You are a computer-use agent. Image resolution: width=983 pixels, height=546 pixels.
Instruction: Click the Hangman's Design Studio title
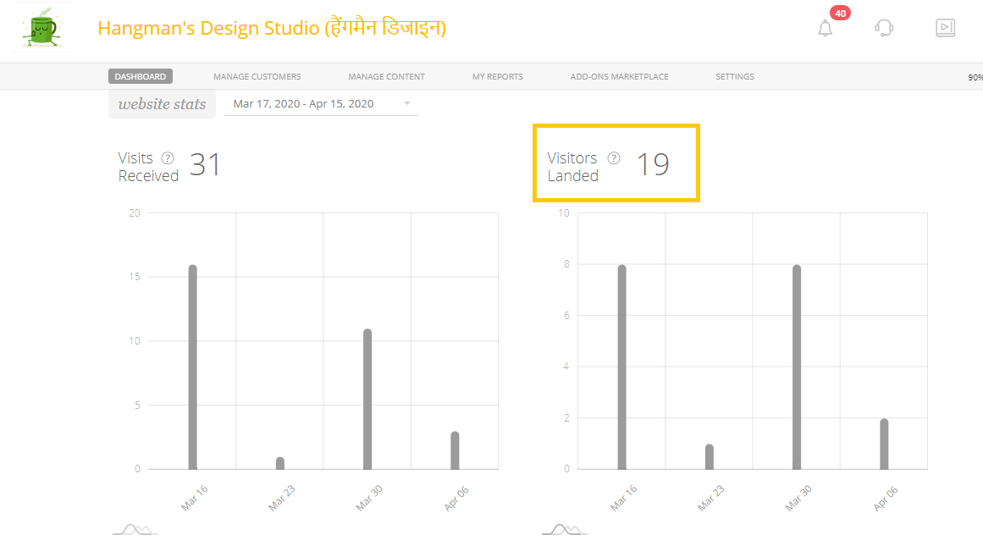coord(272,28)
